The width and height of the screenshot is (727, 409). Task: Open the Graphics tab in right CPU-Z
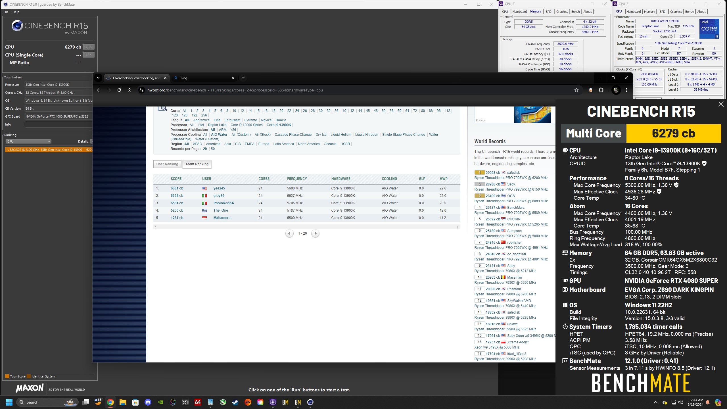pyautogui.click(x=676, y=12)
